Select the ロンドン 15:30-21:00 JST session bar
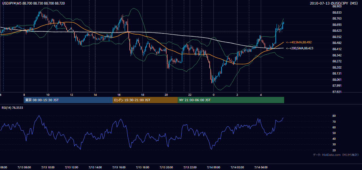 (145, 100)
